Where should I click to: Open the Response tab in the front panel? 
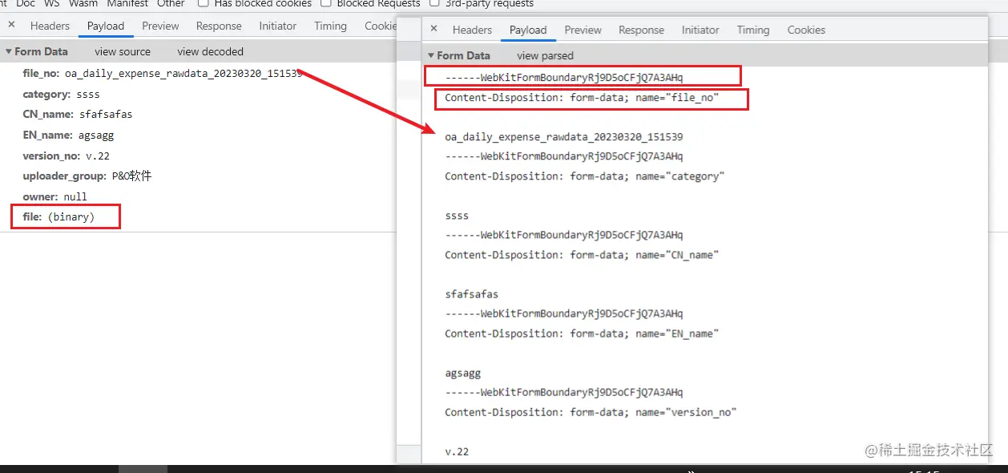[641, 30]
